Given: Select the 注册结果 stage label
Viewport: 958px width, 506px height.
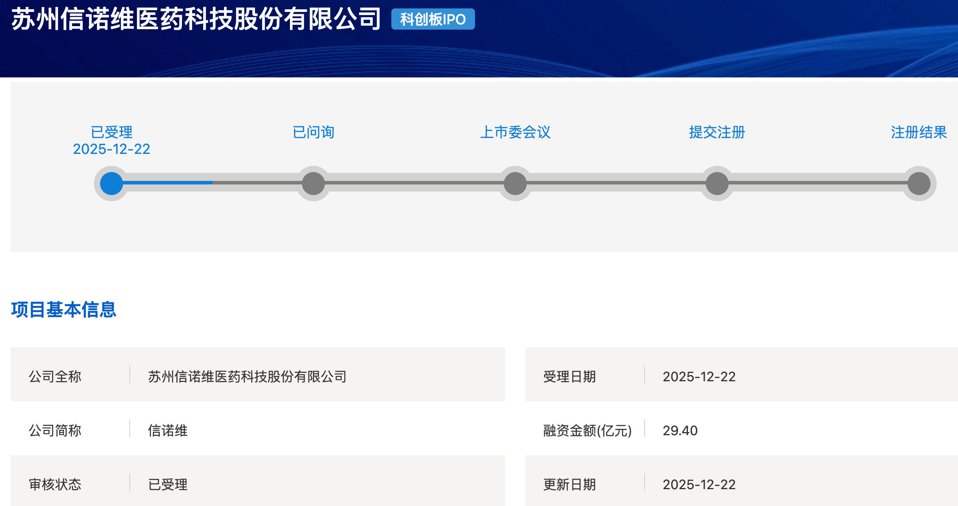Looking at the screenshot, I should tap(919, 132).
